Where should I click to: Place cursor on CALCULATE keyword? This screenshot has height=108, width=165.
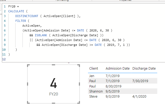pos(16,11)
